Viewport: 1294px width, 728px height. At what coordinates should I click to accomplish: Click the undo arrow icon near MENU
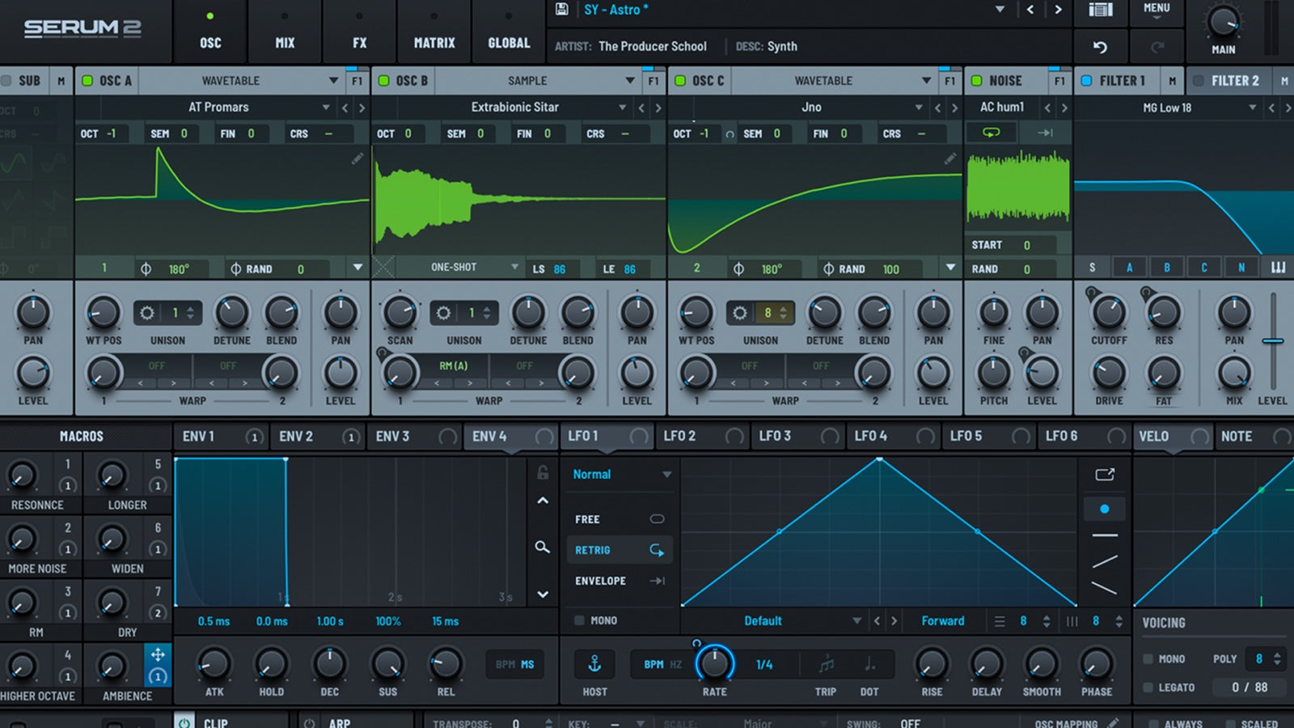1102,49
